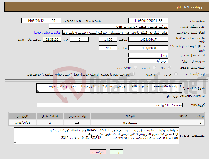Click the delivery city field پارس آباد
This screenshot has height=159, width=209.
[x=148, y=61]
